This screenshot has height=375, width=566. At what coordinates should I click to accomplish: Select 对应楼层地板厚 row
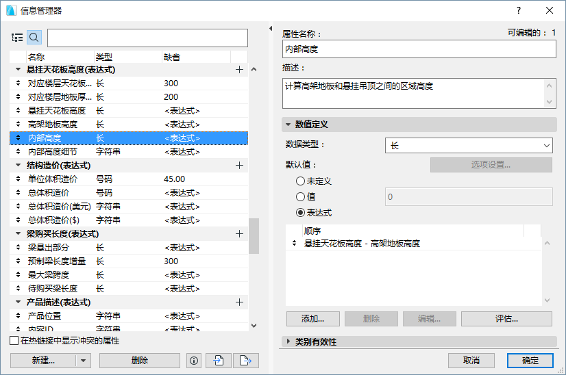(129, 97)
